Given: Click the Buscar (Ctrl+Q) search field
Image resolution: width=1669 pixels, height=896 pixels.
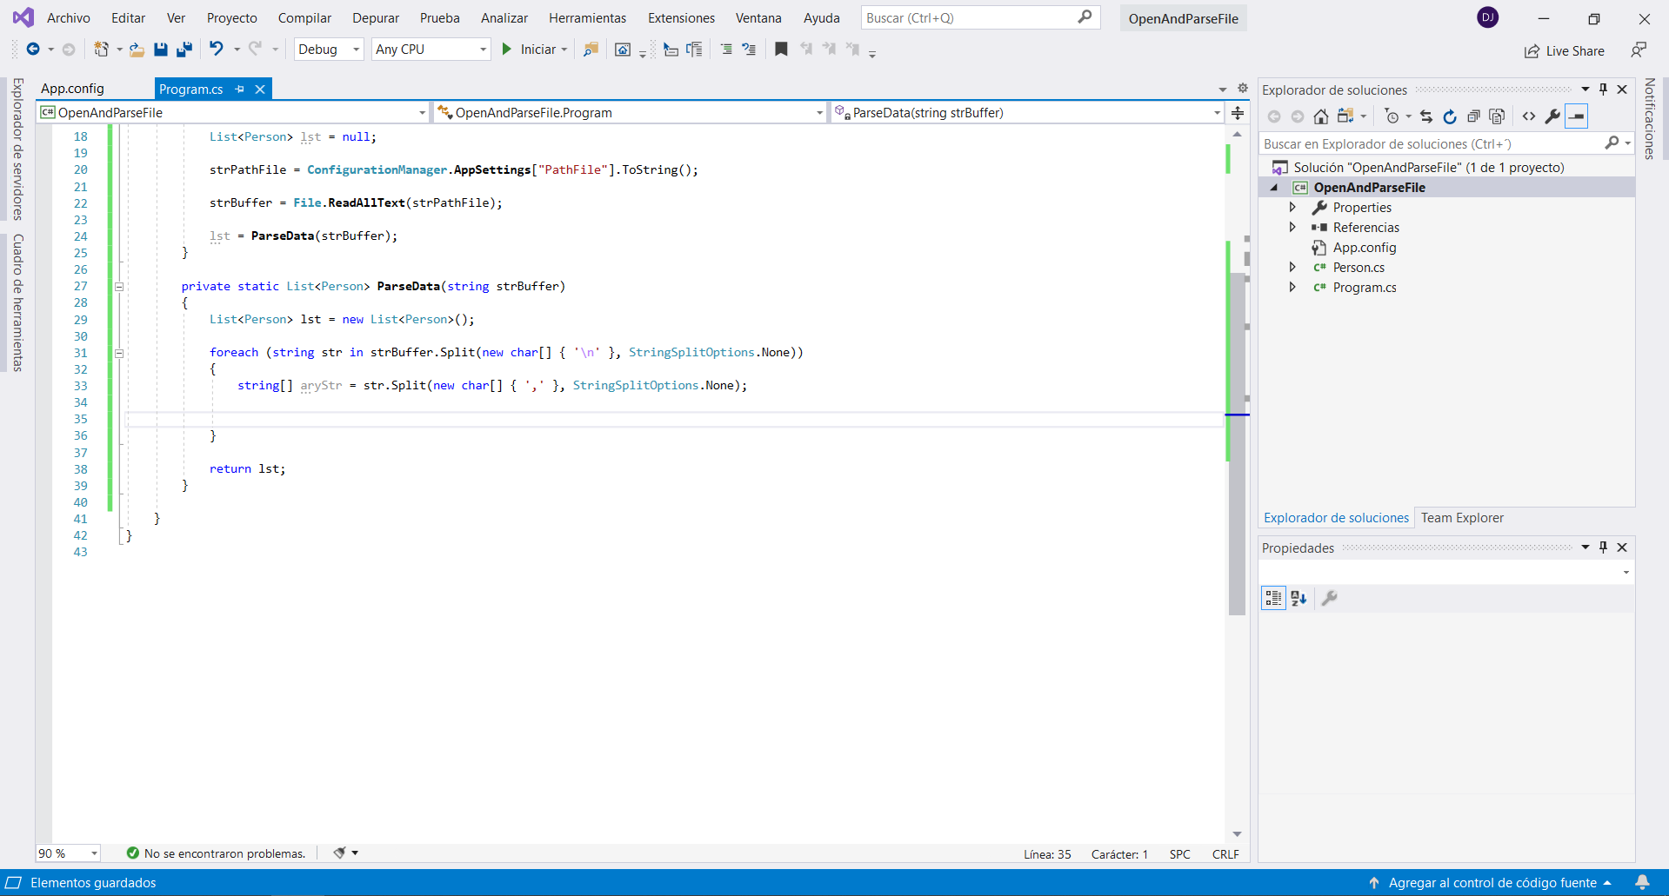Looking at the screenshot, I should click(x=970, y=18).
